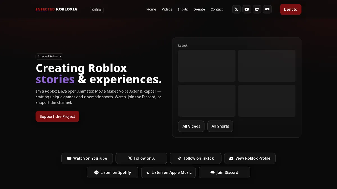
Task: Click Follow on X button
Action: [141, 158]
